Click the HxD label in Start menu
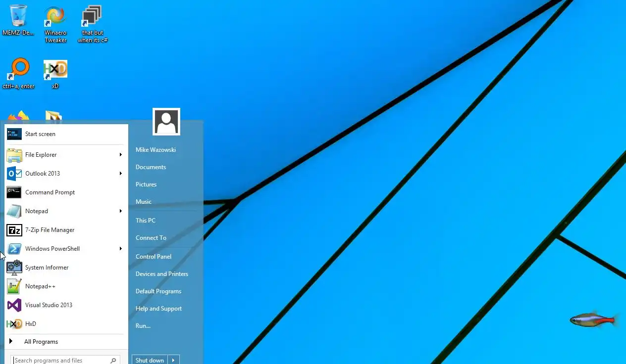This screenshot has width=626, height=364. 31,324
